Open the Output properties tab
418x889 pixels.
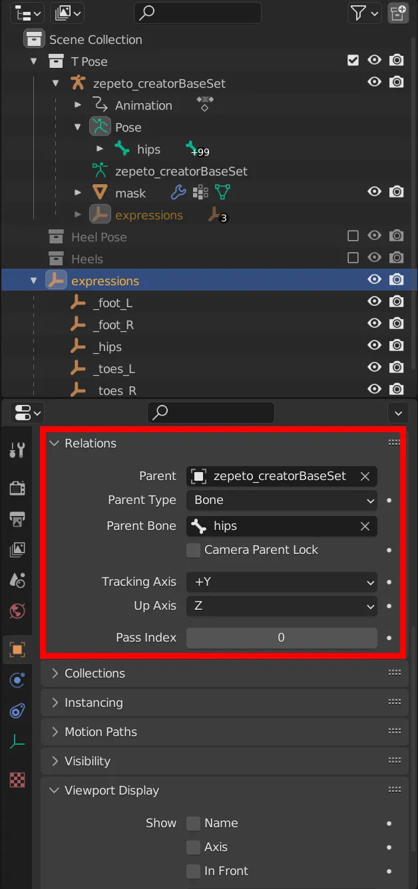17,519
